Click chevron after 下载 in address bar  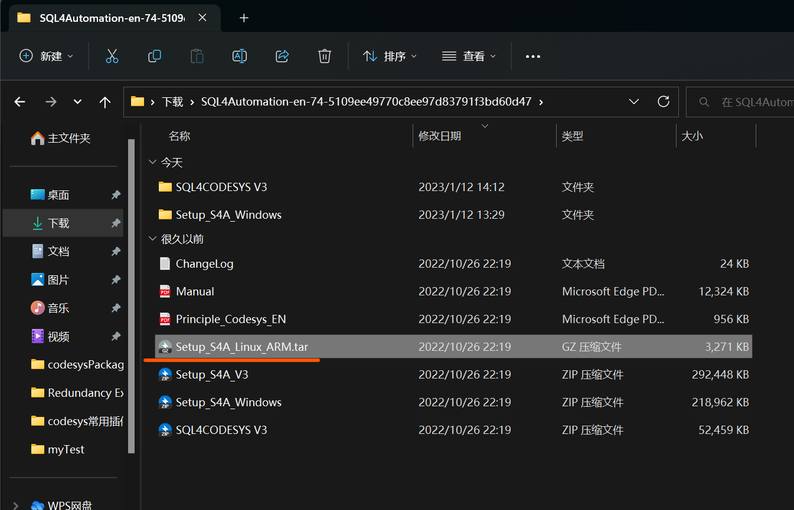192,102
